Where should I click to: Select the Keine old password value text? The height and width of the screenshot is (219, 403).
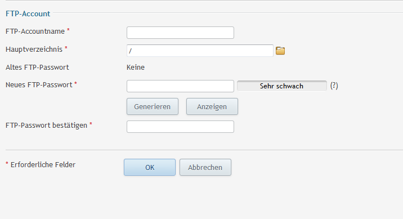pos(136,68)
